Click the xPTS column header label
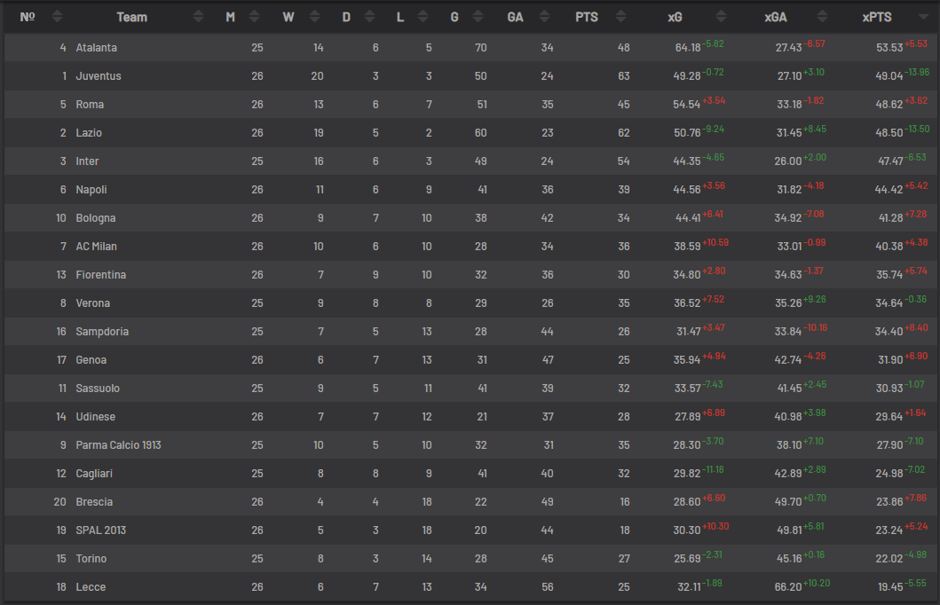 coord(876,18)
